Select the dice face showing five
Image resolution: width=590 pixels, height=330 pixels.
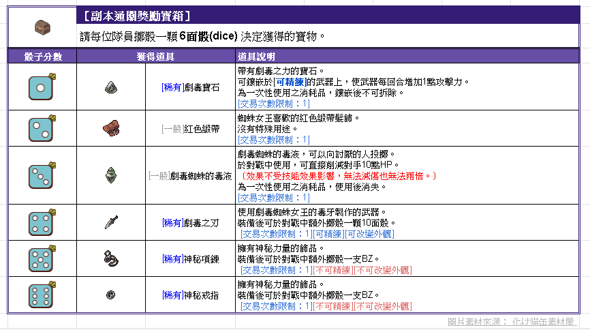(x=42, y=259)
